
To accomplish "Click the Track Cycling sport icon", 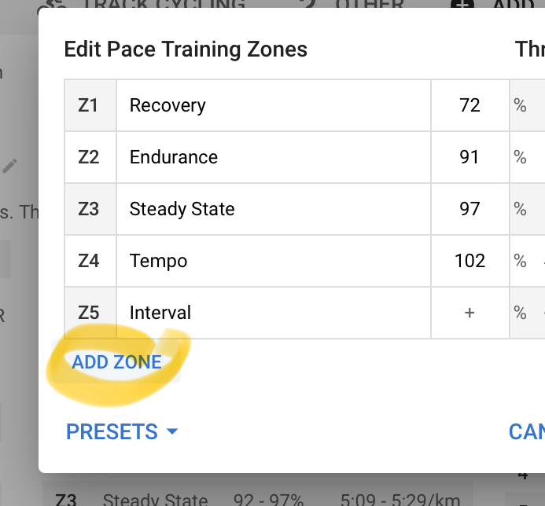I will (x=55, y=4).
